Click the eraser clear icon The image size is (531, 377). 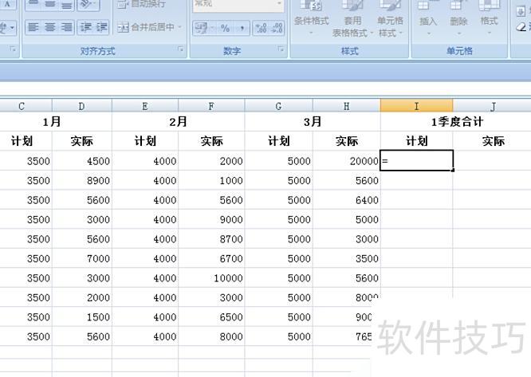(x=522, y=27)
